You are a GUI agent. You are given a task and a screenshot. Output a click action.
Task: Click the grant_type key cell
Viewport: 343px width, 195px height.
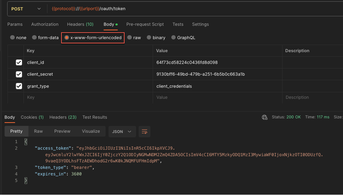[x=88, y=86]
